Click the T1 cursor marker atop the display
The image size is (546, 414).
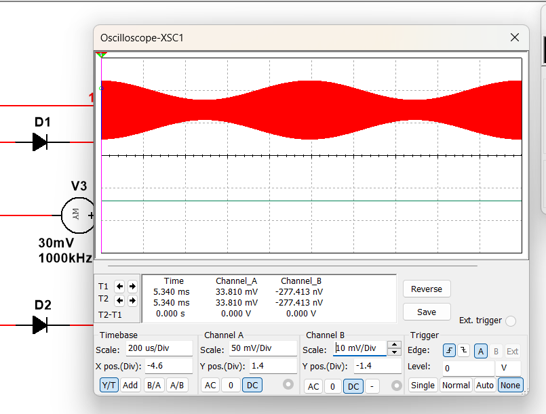[x=101, y=55]
